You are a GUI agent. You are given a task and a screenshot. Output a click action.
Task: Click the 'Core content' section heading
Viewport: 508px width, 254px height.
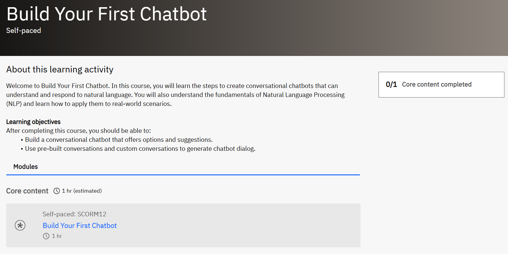point(27,191)
